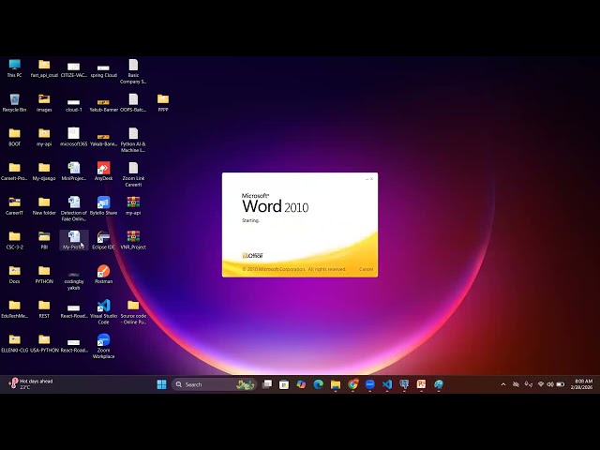The image size is (600, 450).
Task: Select the microsoft365 file icon
Action: click(74, 137)
